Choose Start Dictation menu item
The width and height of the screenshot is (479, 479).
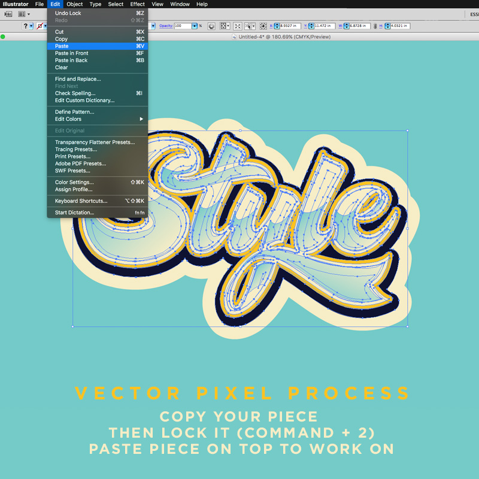point(98,213)
